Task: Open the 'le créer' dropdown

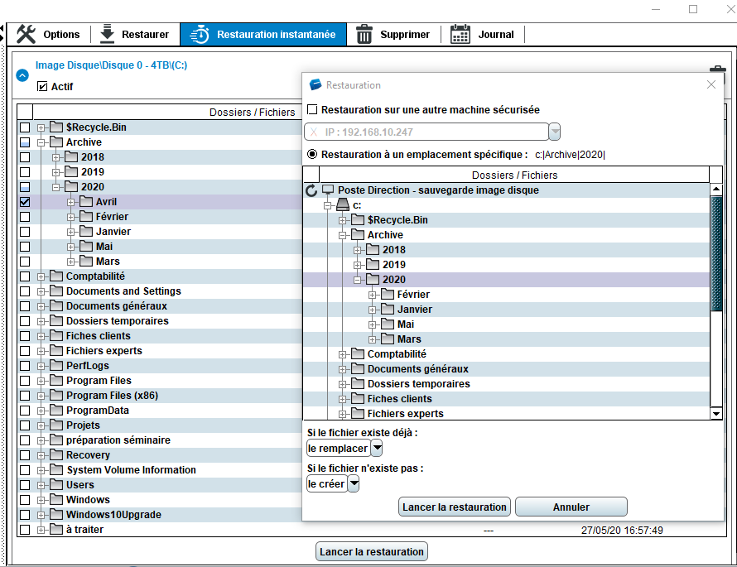Action: point(354,483)
